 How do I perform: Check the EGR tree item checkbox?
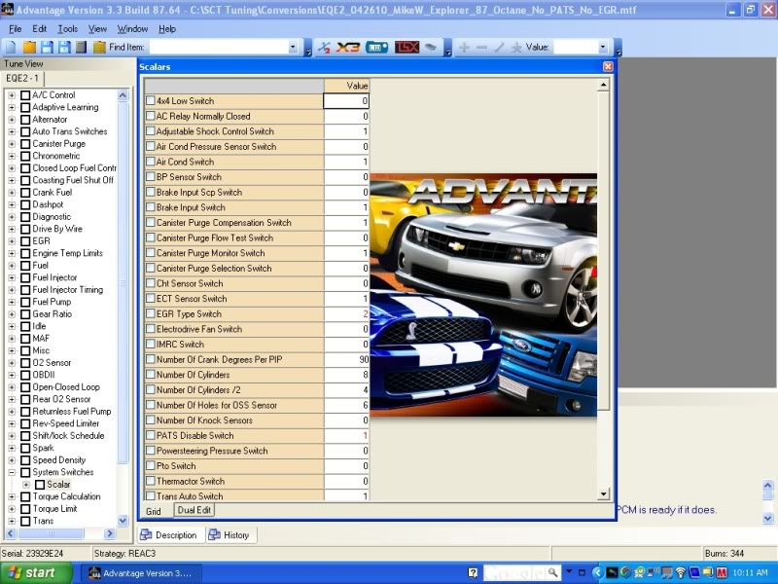point(25,240)
